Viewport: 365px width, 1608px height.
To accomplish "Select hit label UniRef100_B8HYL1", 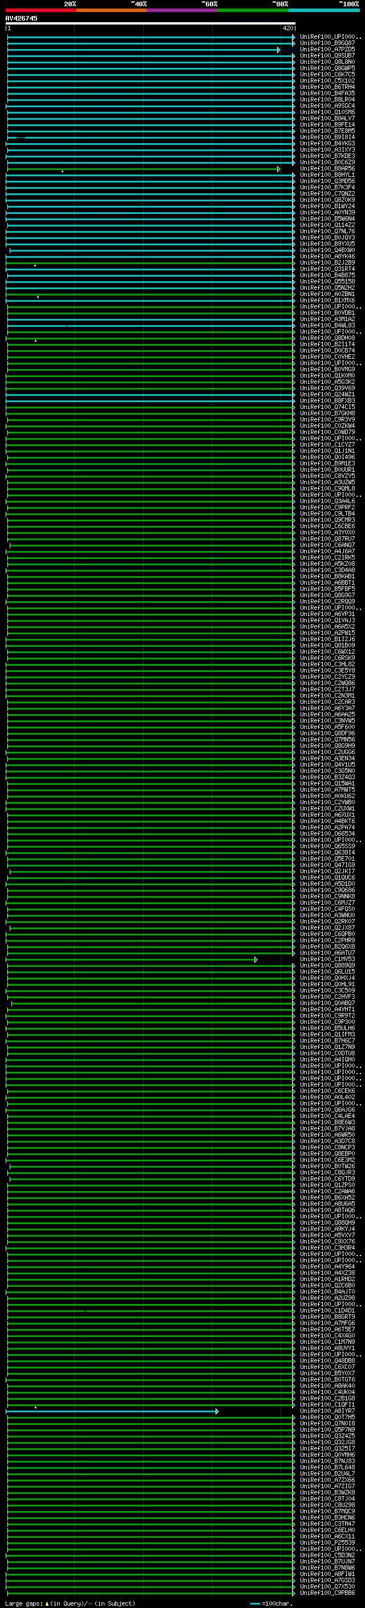I will coord(327,175).
